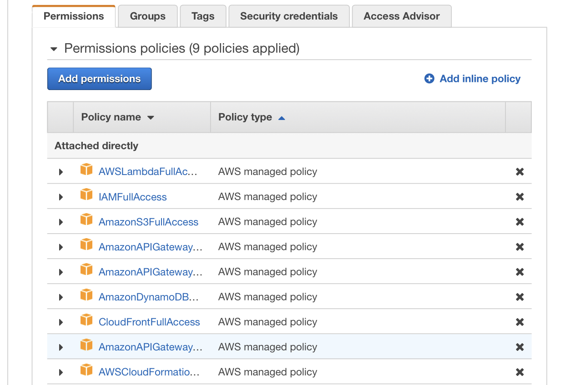The image size is (565, 385).
Task: Click the 'Attached directly' group heading
Action: [x=96, y=146]
